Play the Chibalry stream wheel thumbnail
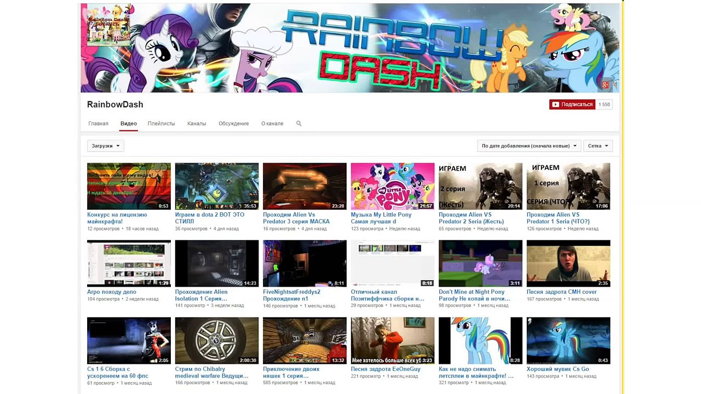The width and height of the screenshot is (701, 394). pyautogui.click(x=217, y=340)
